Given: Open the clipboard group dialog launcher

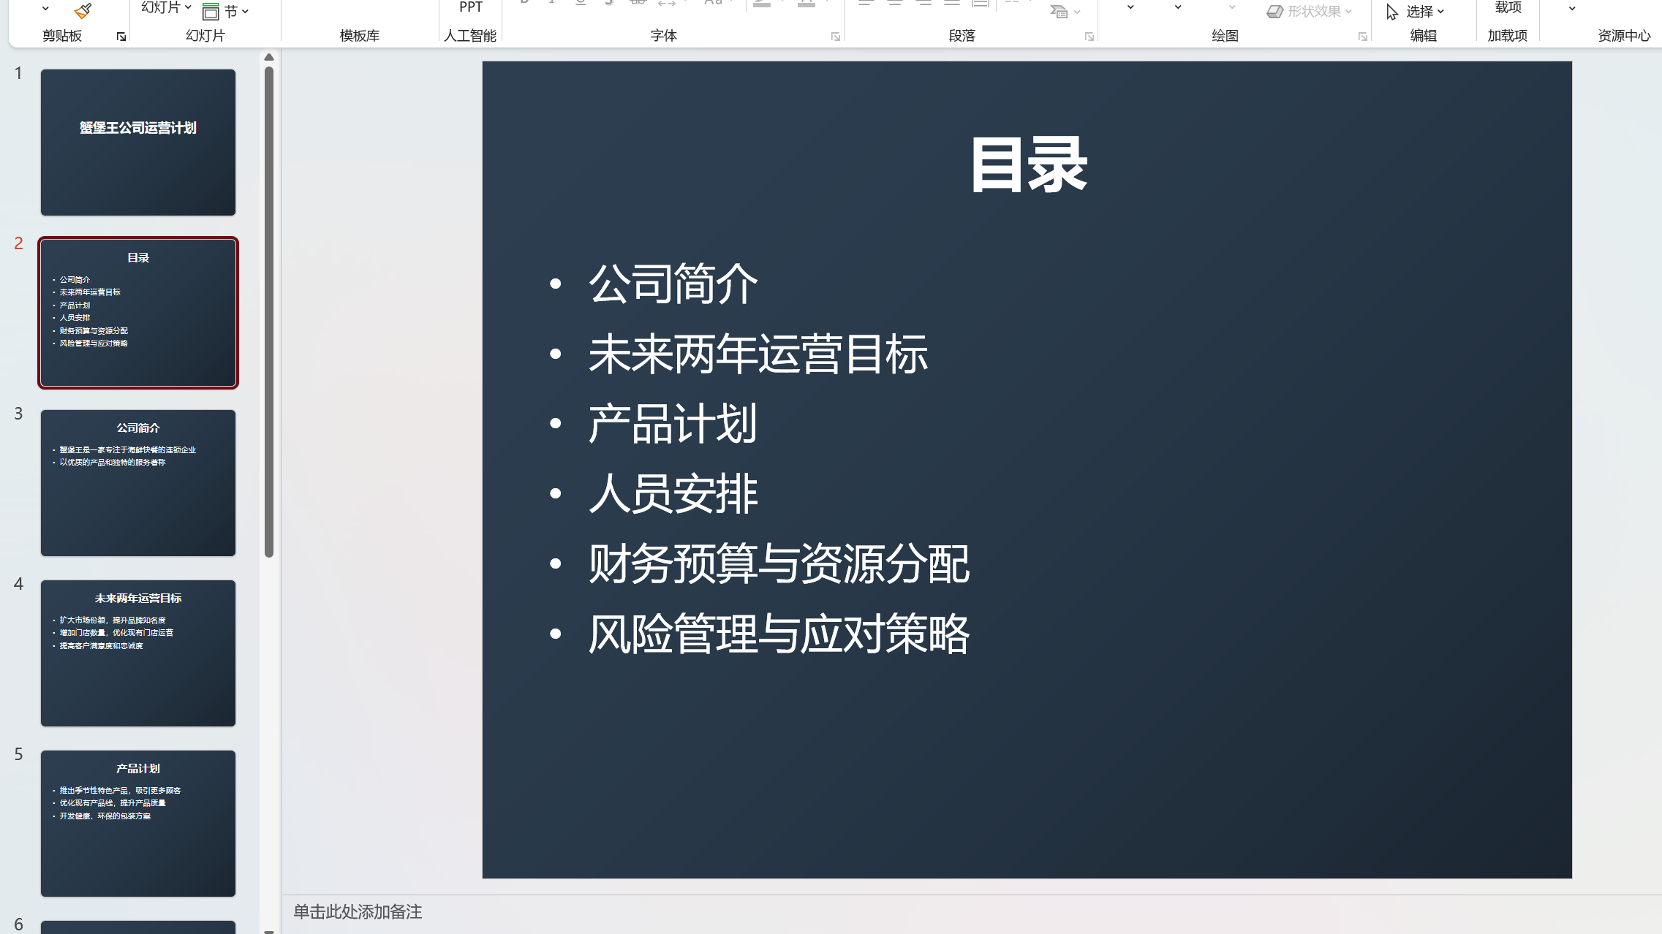Looking at the screenshot, I should point(121,37).
